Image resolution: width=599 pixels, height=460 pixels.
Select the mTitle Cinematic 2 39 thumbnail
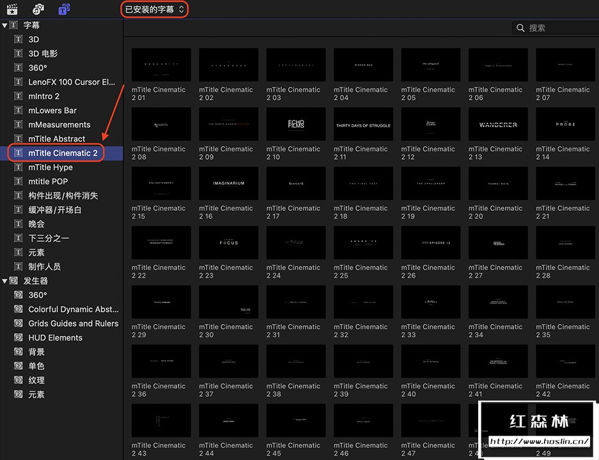pos(363,361)
